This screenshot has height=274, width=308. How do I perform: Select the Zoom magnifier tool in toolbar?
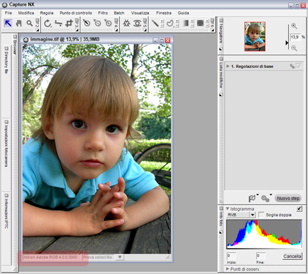point(30,23)
